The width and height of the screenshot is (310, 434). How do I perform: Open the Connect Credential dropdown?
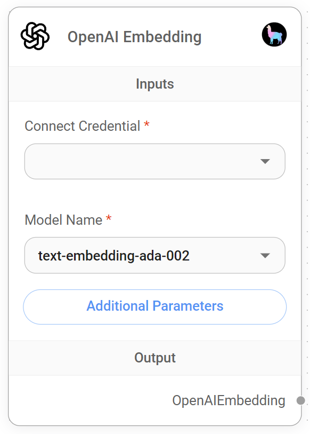pos(154,161)
